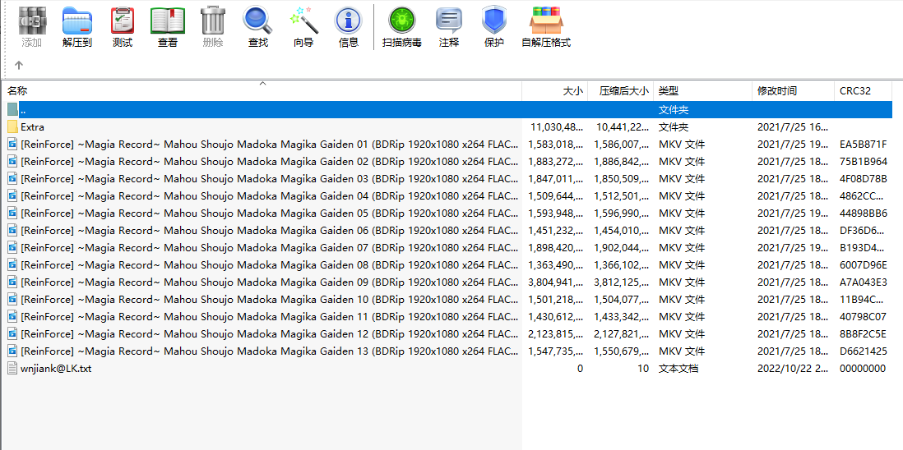Launch the Wizard (向导) wand icon
This screenshot has width=903, height=450.
(x=303, y=27)
